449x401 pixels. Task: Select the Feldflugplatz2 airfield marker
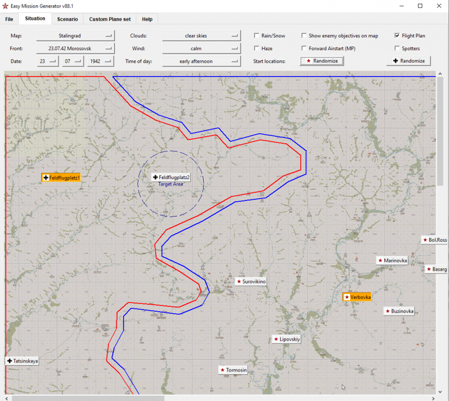pyautogui.click(x=171, y=177)
